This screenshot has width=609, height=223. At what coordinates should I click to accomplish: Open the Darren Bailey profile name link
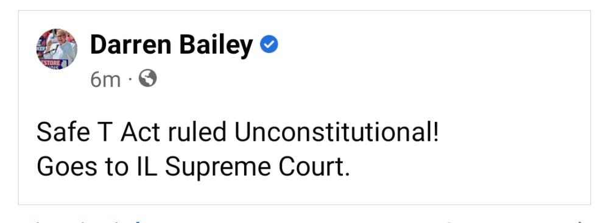[171, 44]
